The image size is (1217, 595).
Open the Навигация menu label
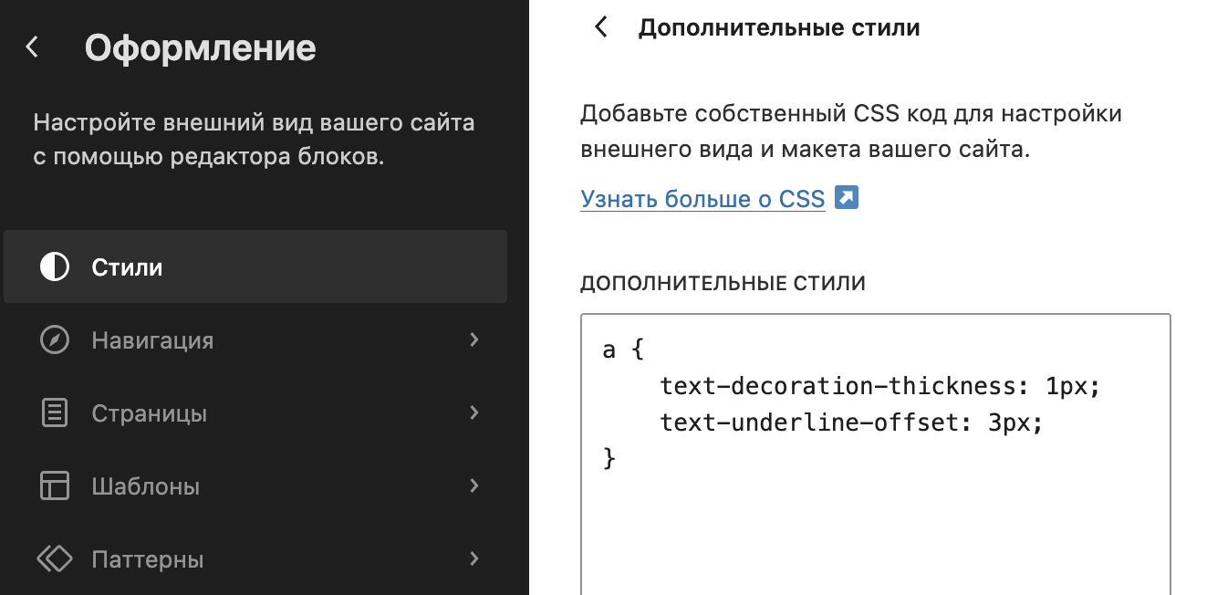click(152, 340)
